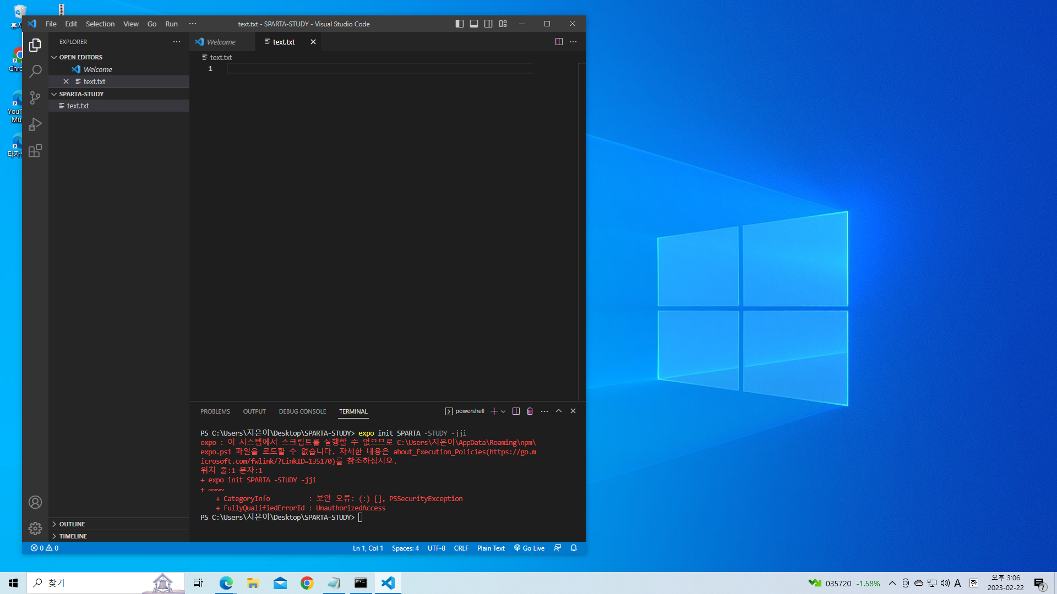Open the Edit menu
This screenshot has width=1057, height=594.
[71, 24]
